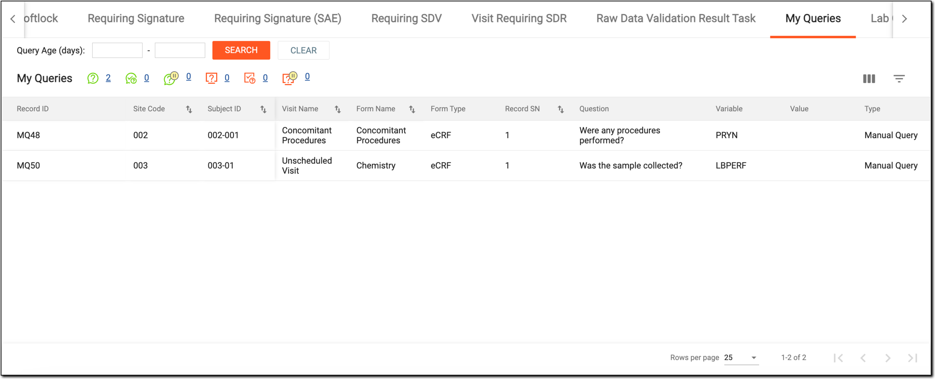The height and width of the screenshot is (379, 935).
Task: Go to the previous results page
Action: coord(863,358)
